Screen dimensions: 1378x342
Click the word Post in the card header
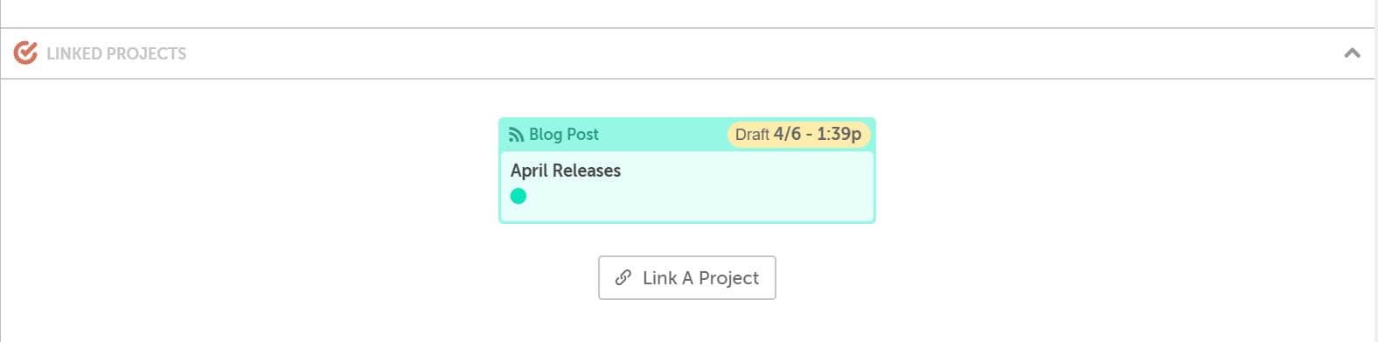pyautogui.click(x=582, y=134)
